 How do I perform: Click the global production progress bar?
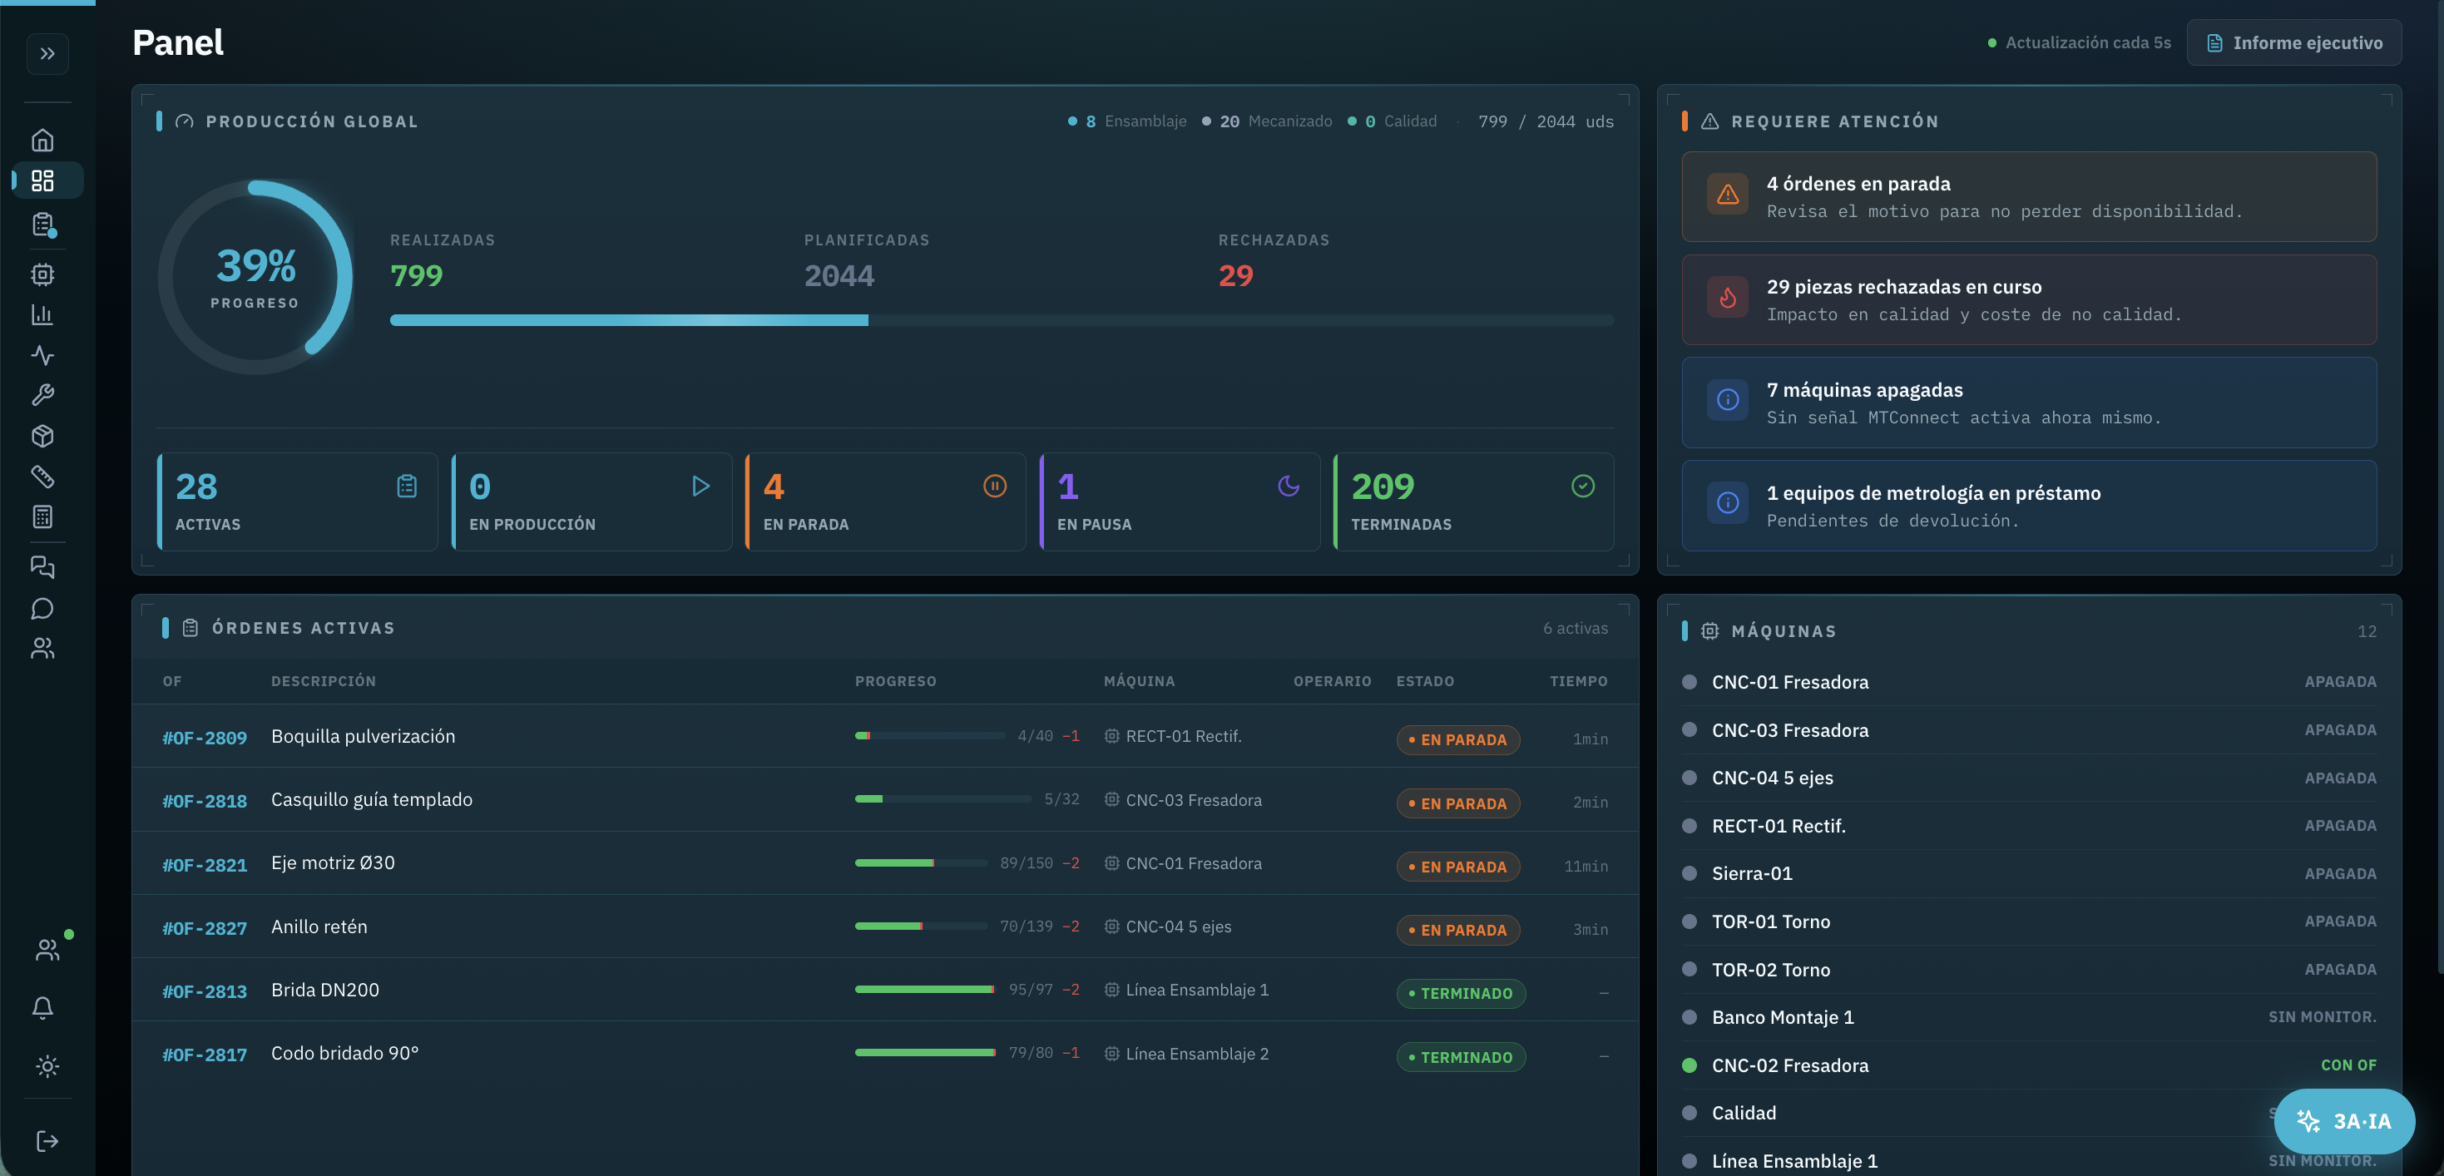(1001, 320)
